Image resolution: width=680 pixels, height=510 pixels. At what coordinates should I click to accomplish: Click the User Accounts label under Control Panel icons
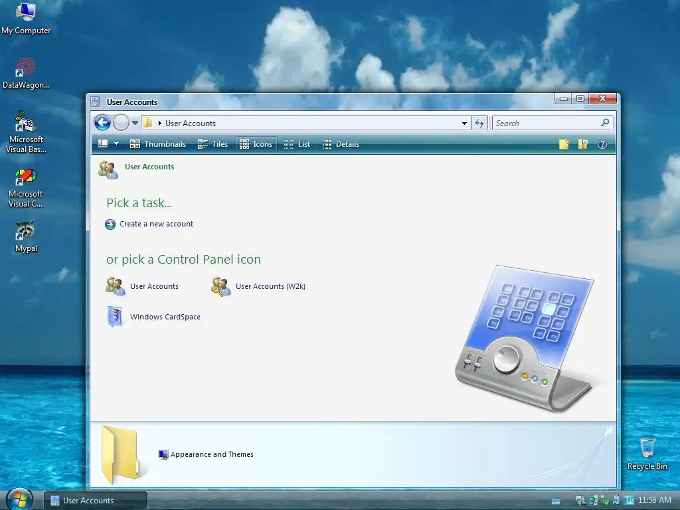click(154, 286)
